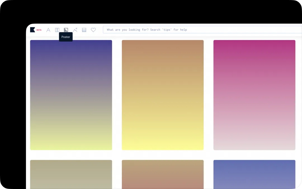This screenshot has height=189, width=302.
Task: Go to saved items via heart button
Action: 93,30
